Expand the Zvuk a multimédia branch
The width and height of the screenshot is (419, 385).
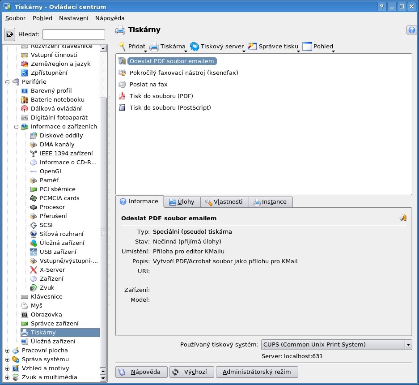tap(8, 377)
